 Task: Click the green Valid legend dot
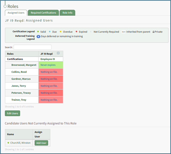[38, 32]
